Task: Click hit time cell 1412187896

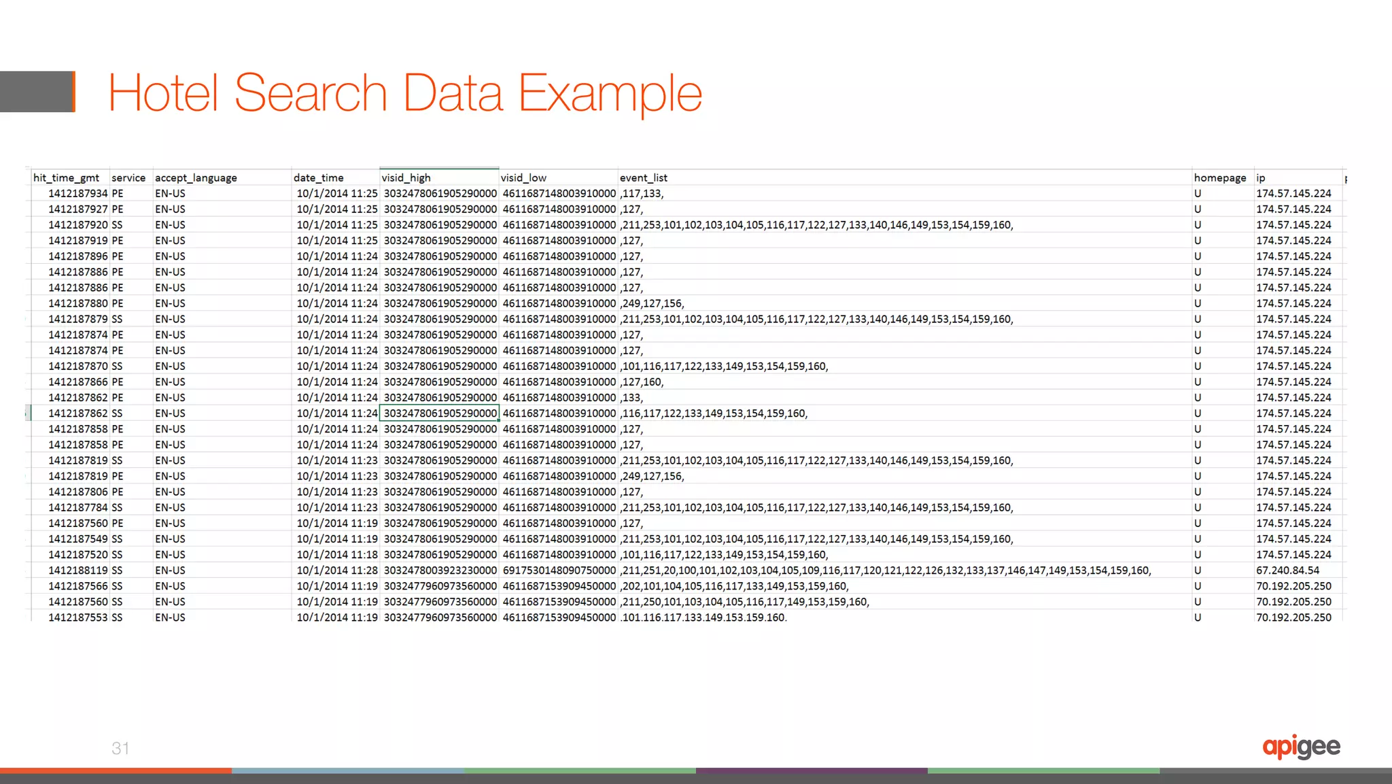Action: (70, 256)
